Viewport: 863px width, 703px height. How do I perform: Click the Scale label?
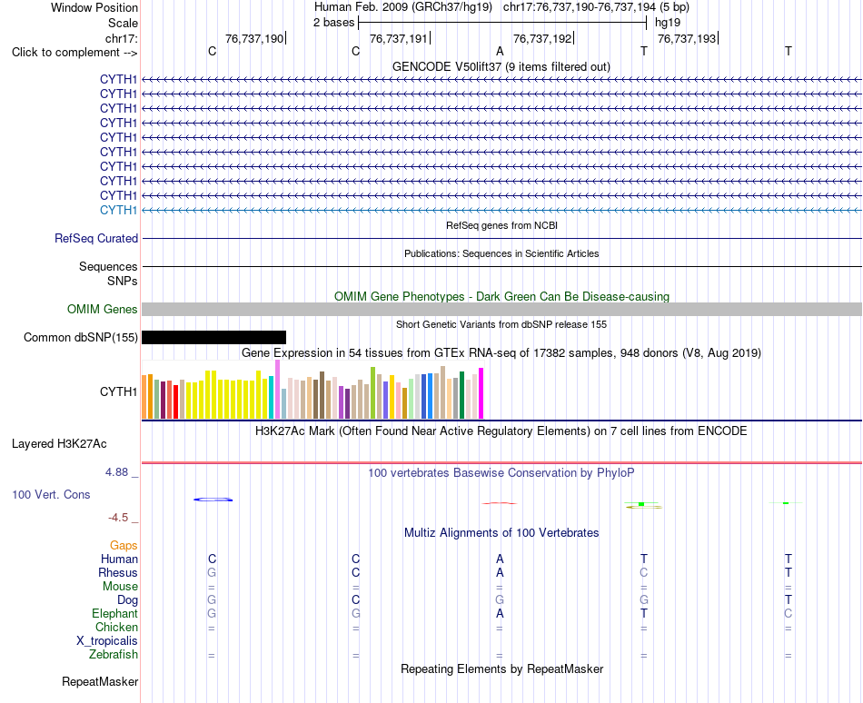coord(123,23)
